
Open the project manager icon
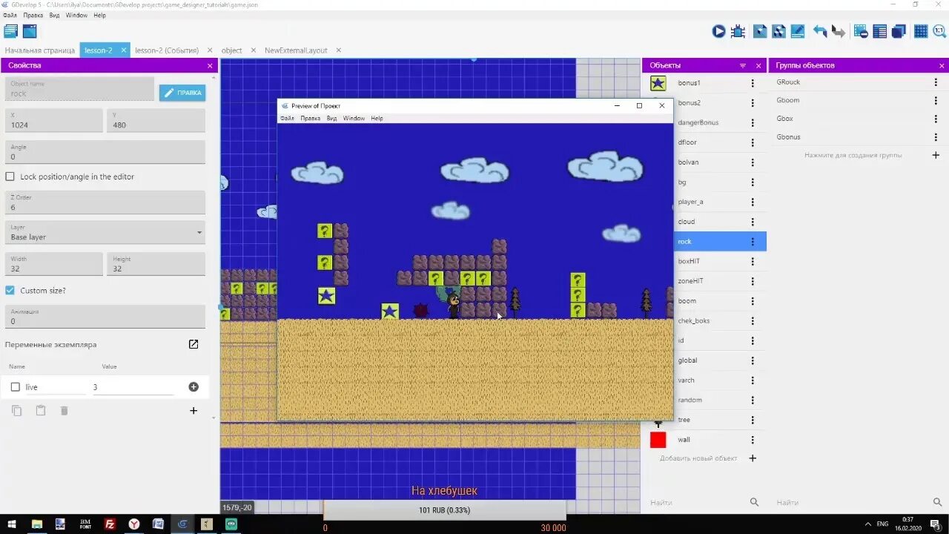pos(11,31)
